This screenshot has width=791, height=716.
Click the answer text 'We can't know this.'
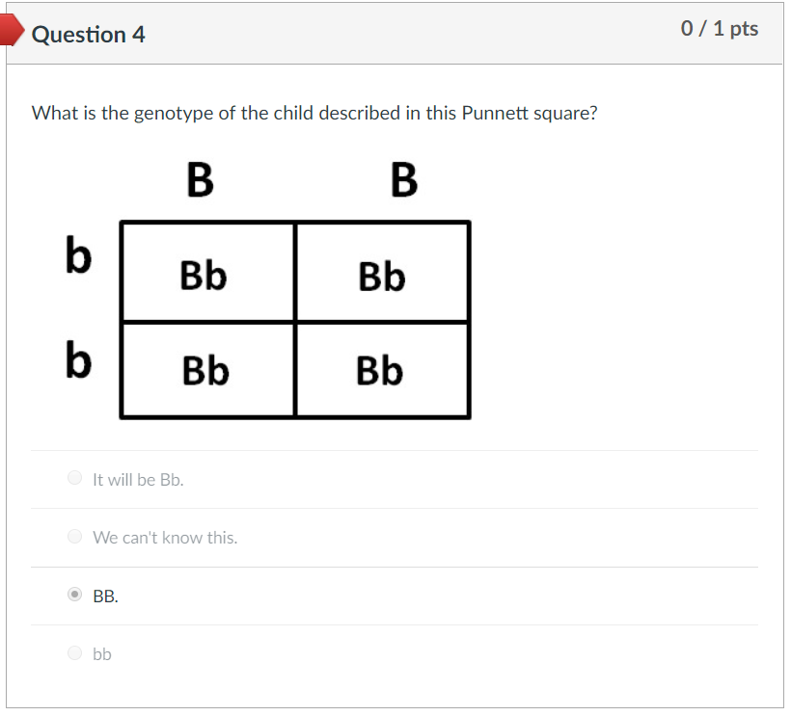coord(165,538)
